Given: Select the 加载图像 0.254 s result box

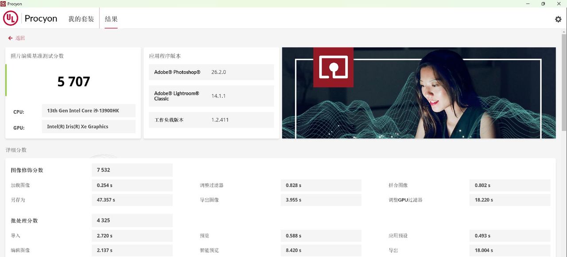Looking at the screenshot, I should coord(132,185).
